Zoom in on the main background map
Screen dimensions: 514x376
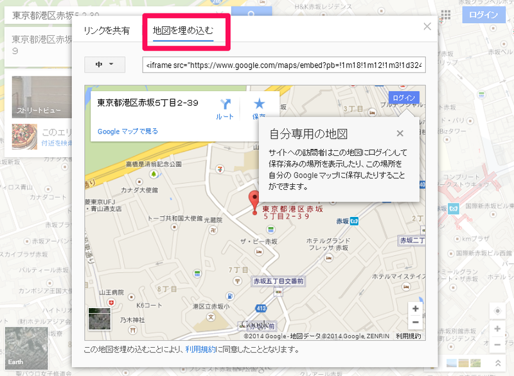pos(497,329)
